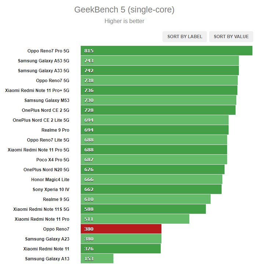
Task: Click the Samsung Galaxy A13 bar
Action: 97,258
